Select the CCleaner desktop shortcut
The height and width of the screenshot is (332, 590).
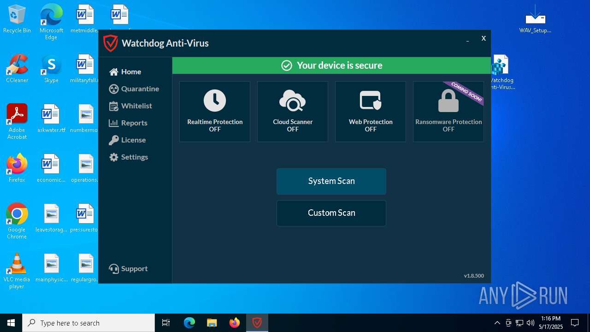(17, 69)
